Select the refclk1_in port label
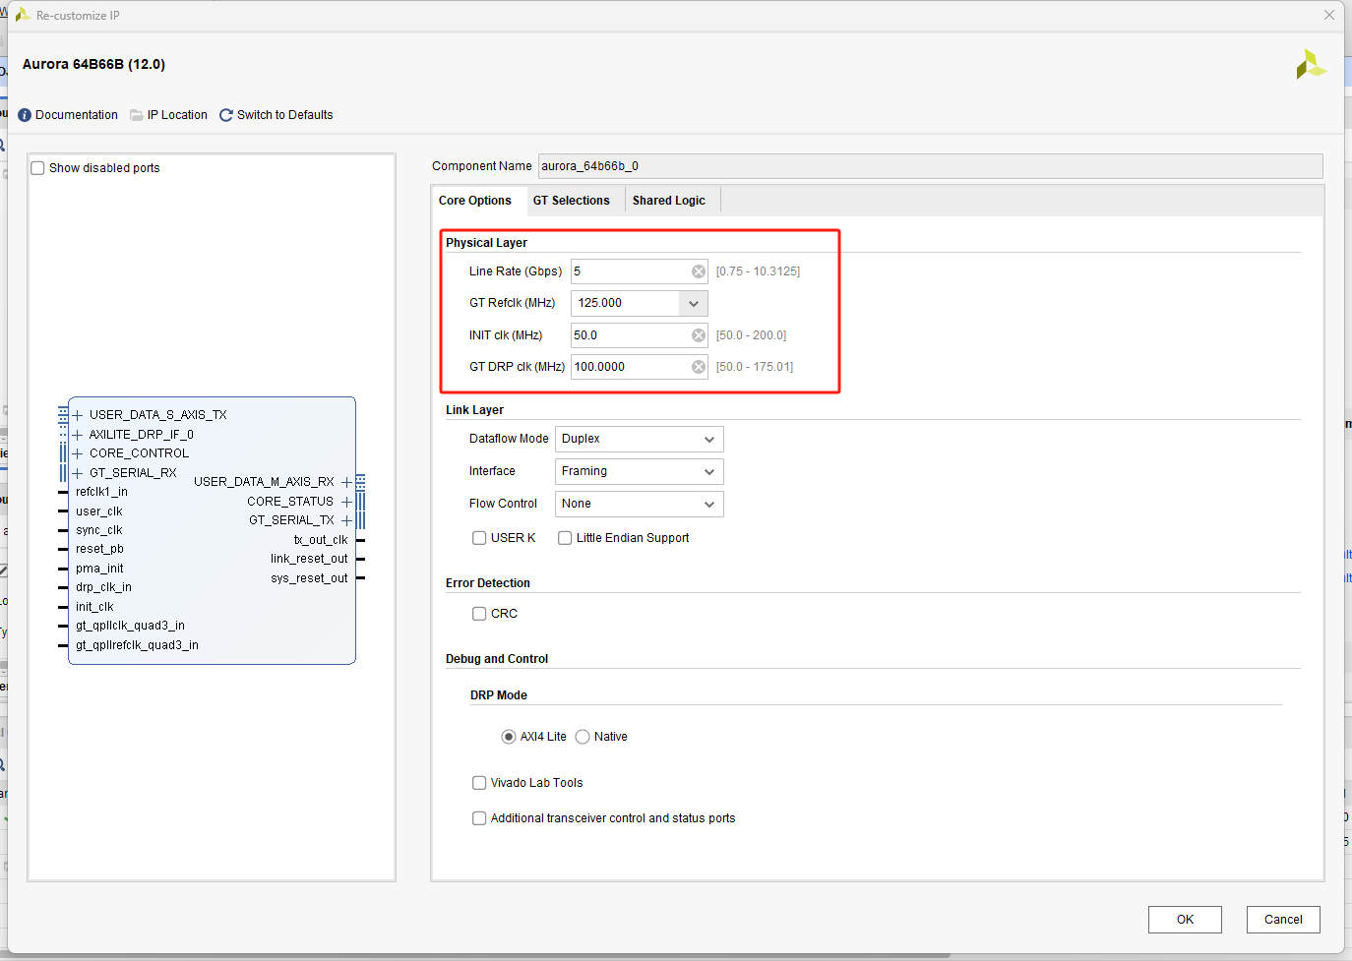This screenshot has width=1352, height=961. point(101,492)
